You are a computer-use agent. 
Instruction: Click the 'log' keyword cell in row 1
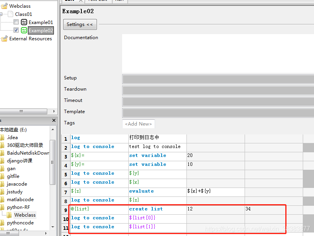tap(99, 138)
